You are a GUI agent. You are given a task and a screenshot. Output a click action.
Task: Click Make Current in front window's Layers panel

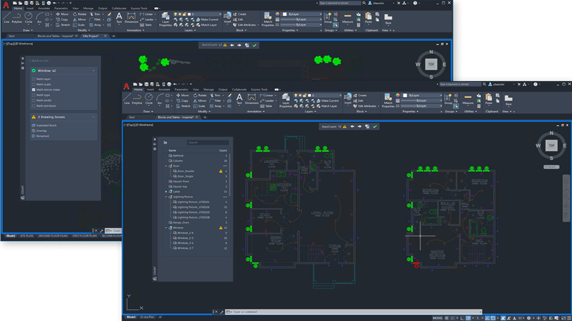point(327,100)
